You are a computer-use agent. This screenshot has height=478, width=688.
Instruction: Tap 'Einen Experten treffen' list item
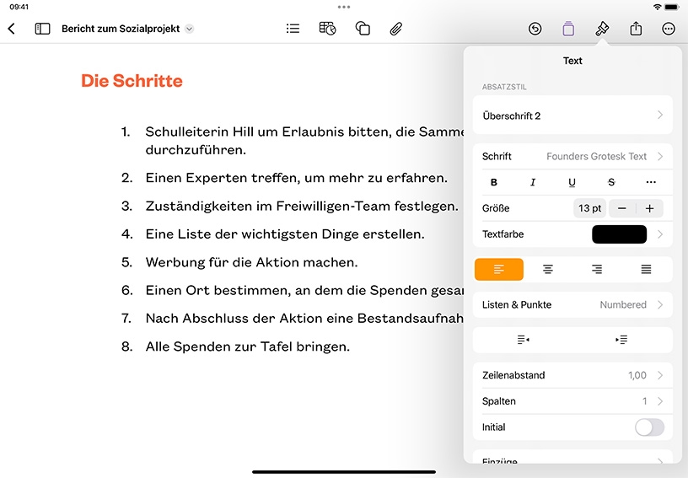coord(297,178)
